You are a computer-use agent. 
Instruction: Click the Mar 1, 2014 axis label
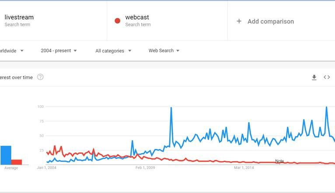coord(244,167)
